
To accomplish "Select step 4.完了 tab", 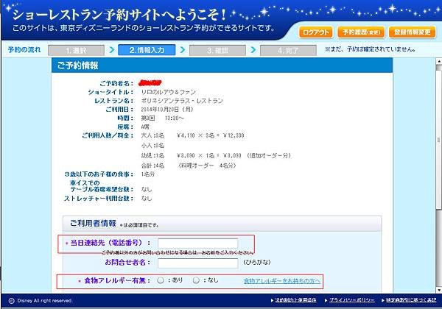I will tap(288, 50).
